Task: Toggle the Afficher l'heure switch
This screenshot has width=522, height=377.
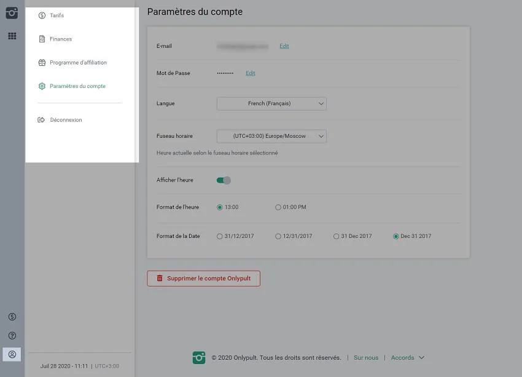Action: (224, 180)
